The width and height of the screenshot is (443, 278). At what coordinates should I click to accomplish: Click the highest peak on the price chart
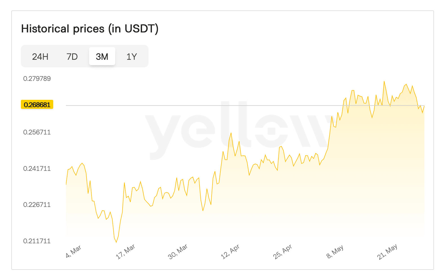pyautogui.click(x=385, y=81)
